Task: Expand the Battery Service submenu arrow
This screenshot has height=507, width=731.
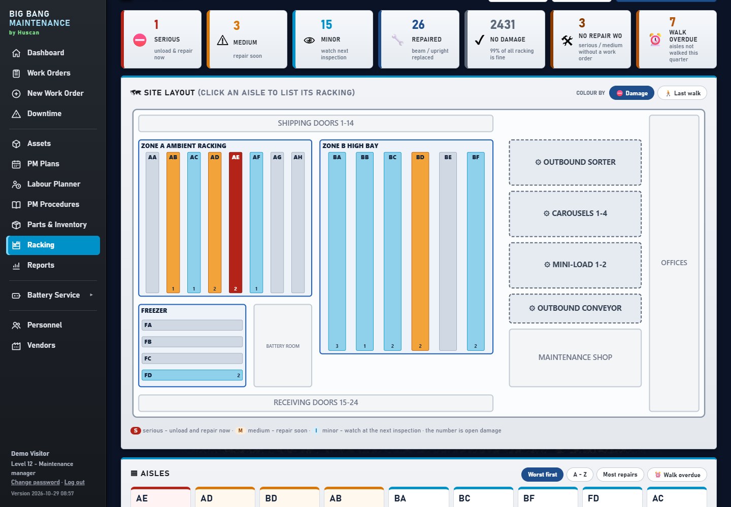Action: pyautogui.click(x=91, y=295)
